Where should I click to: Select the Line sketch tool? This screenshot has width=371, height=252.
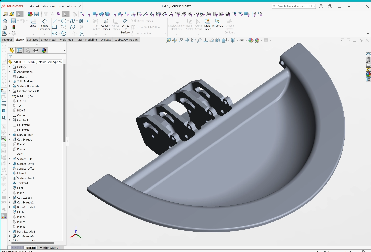[54, 21]
